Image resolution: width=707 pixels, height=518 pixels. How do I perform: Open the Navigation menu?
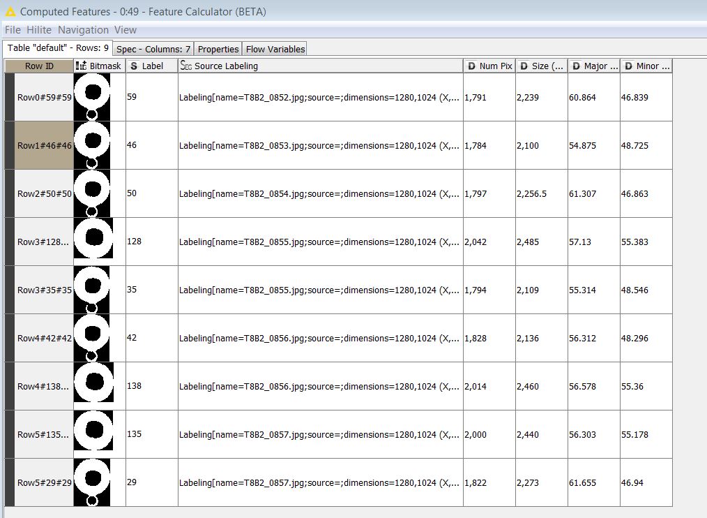[x=83, y=30]
